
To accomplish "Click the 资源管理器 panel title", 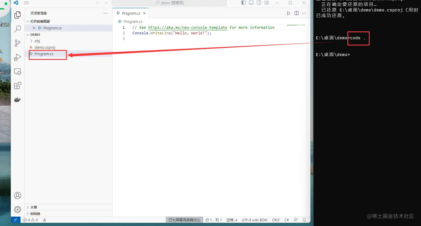I will click(x=38, y=13).
